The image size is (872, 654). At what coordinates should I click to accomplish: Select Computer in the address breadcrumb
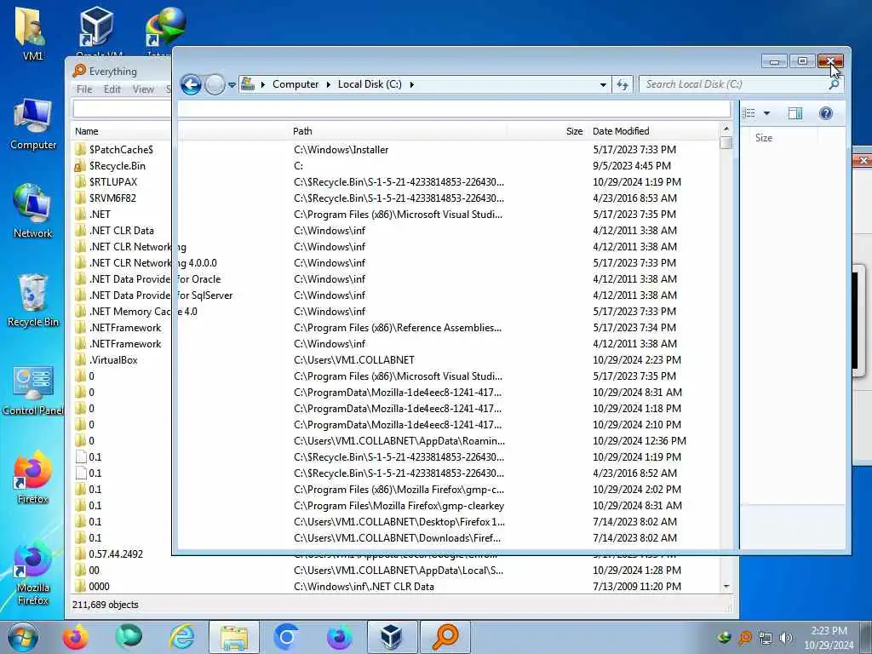295,84
